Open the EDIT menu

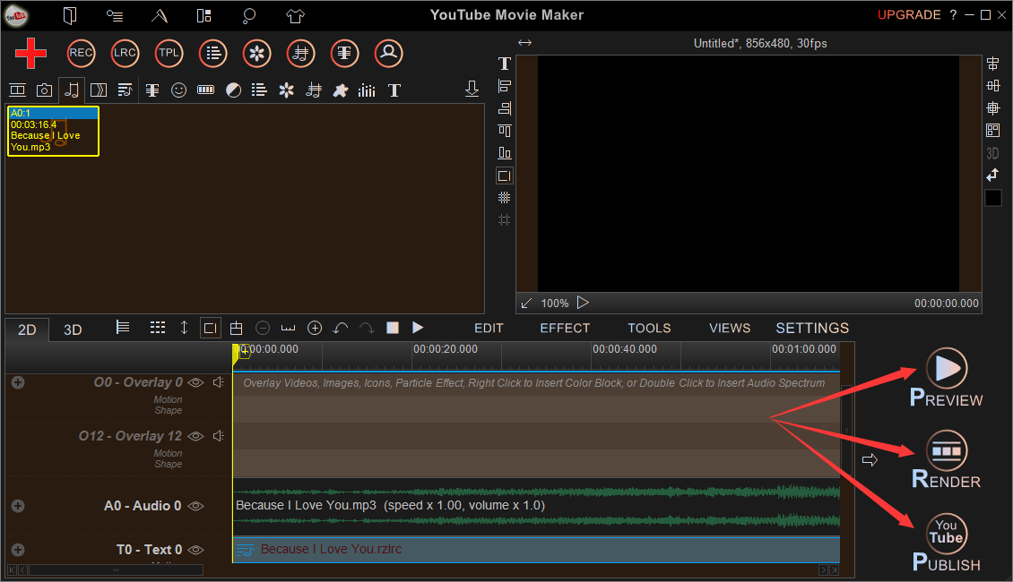coord(489,329)
